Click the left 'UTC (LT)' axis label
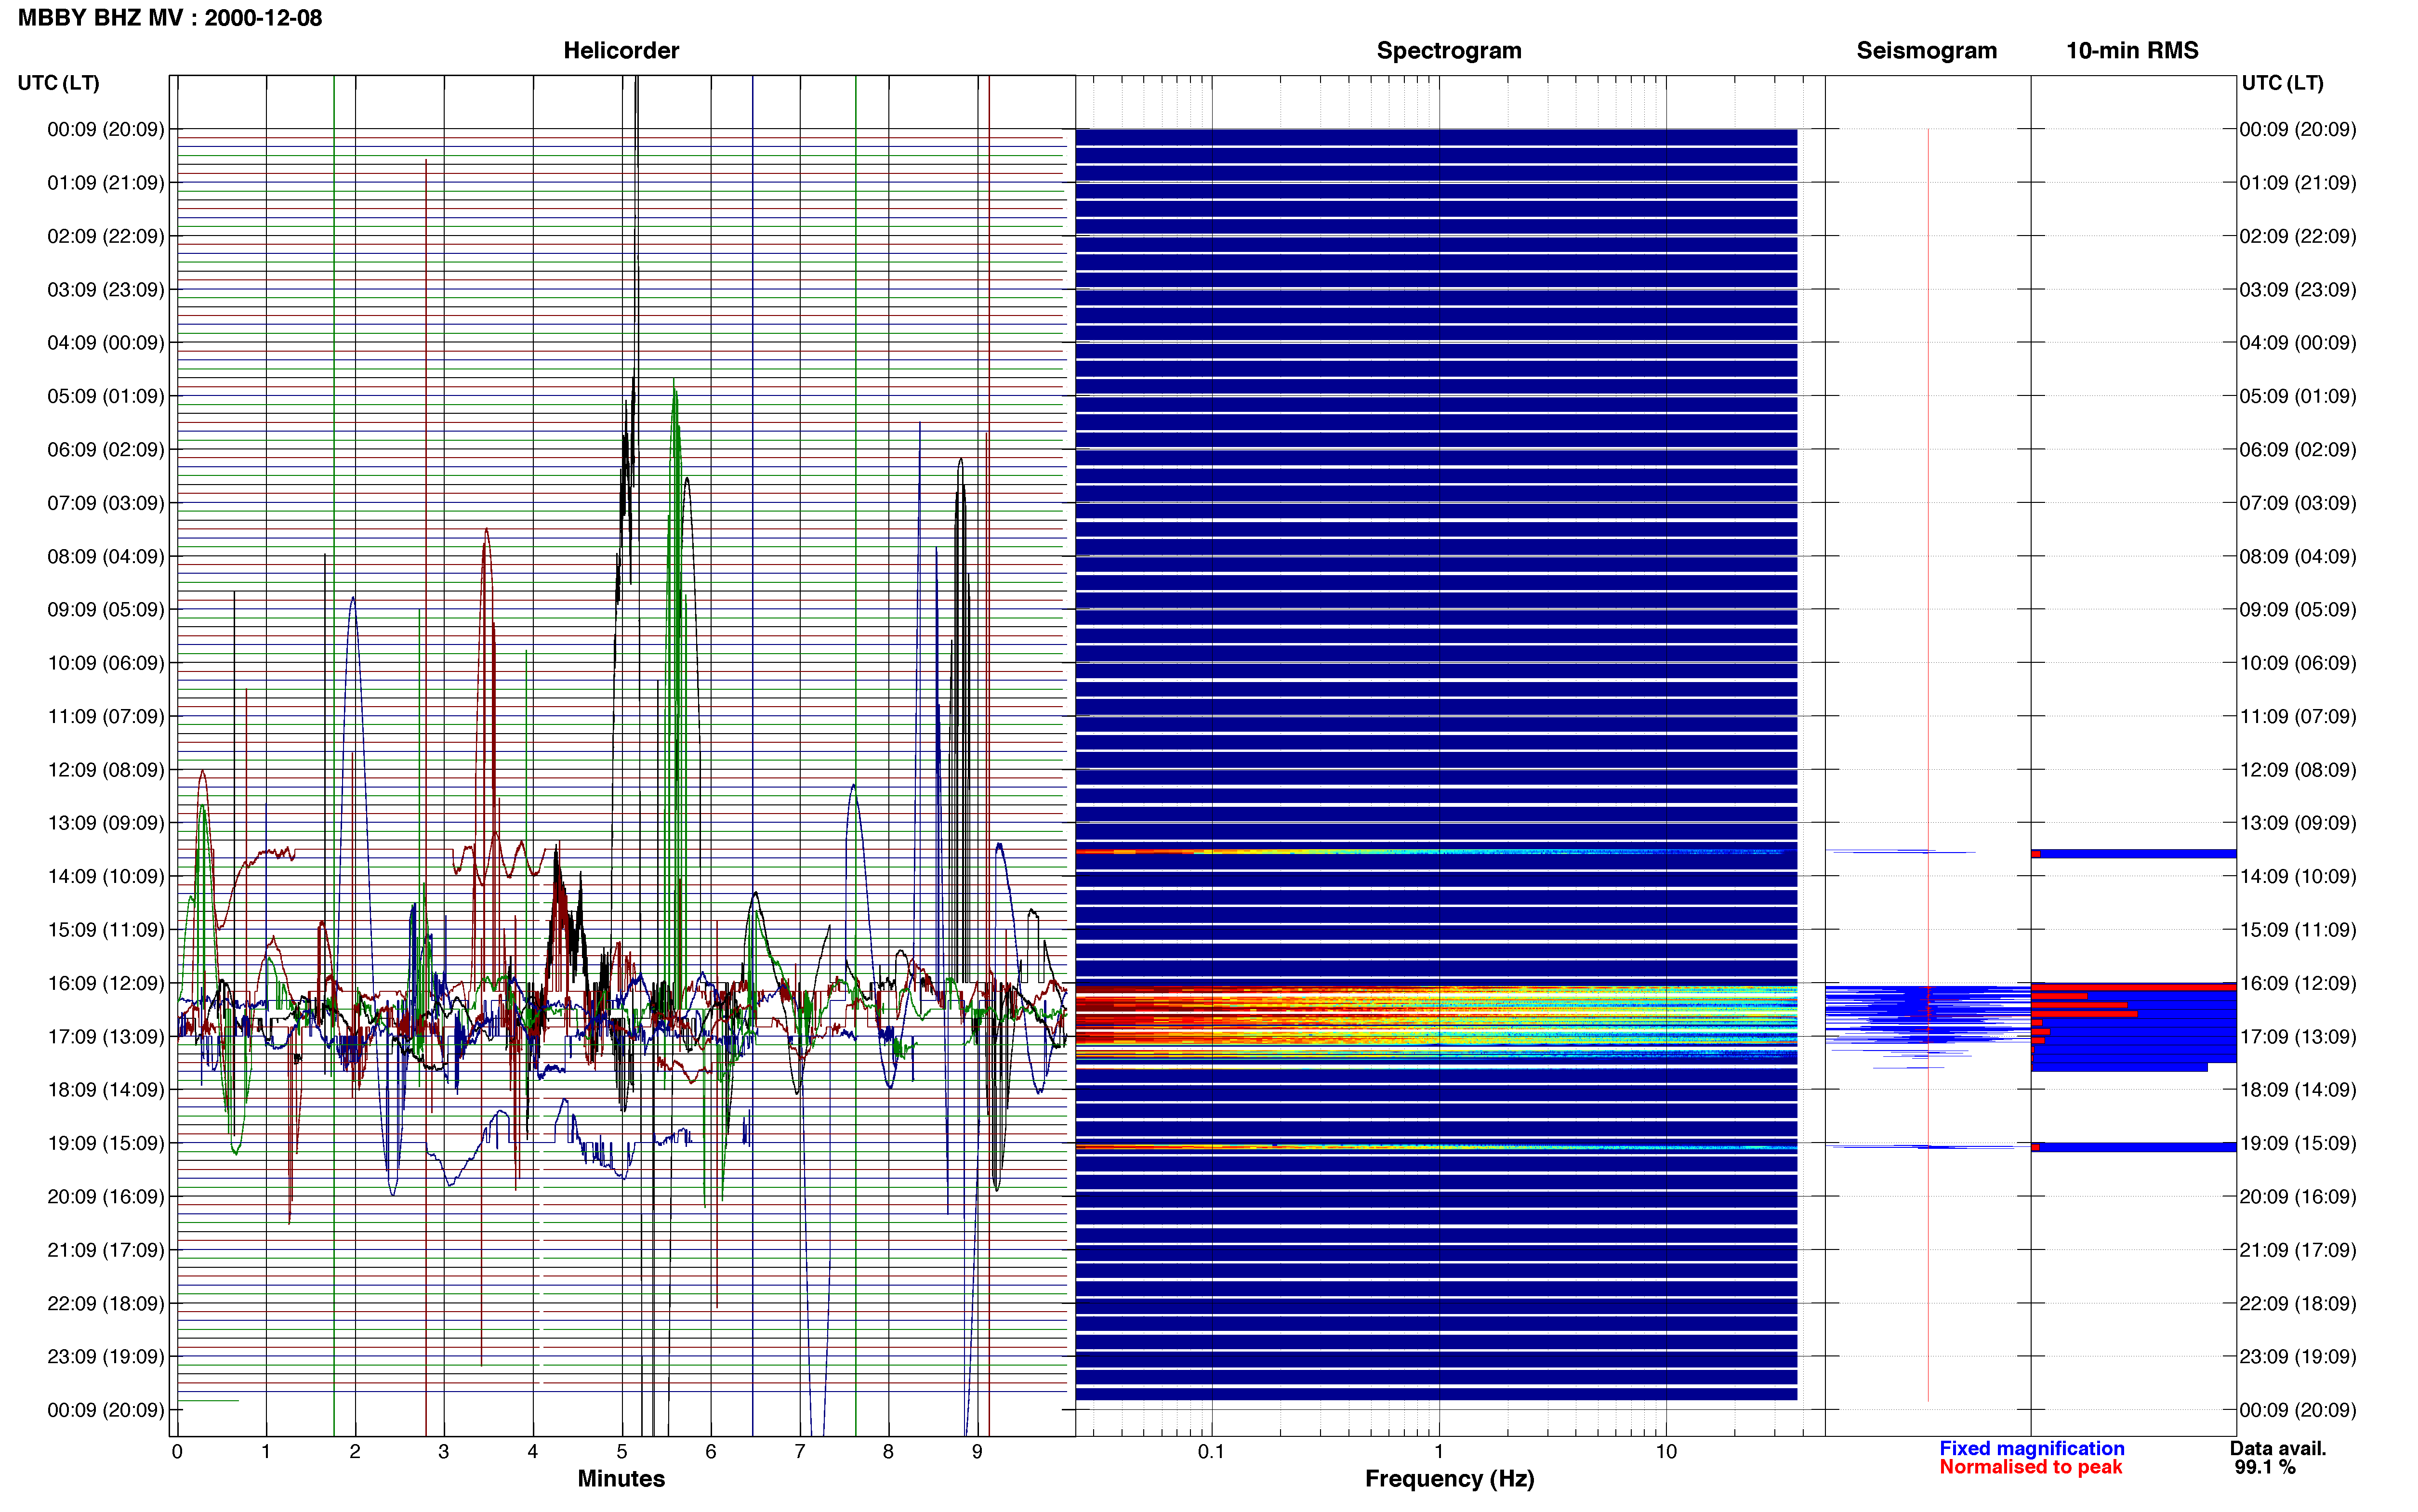 coord(59,83)
